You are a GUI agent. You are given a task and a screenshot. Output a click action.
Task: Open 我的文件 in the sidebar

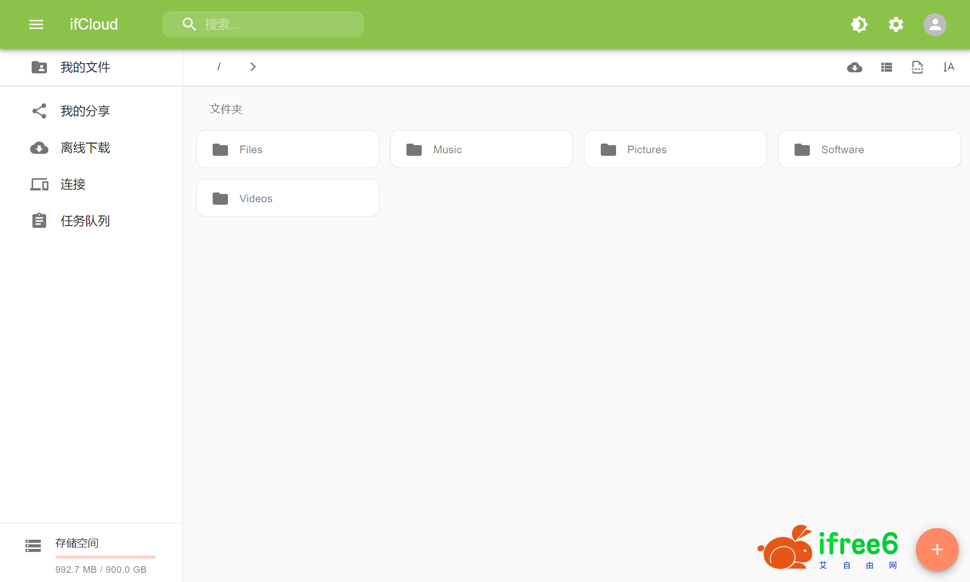tap(85, 67)
